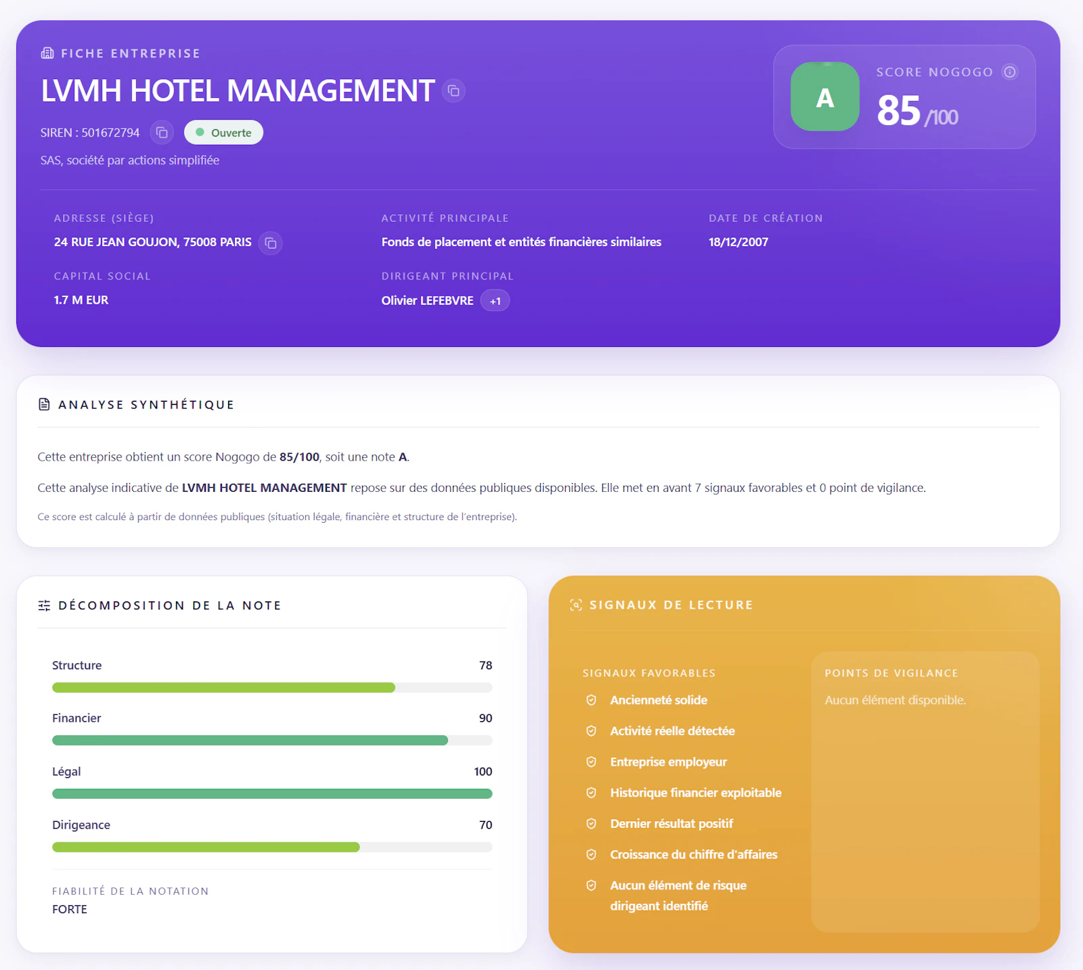Click the Adresse (siège) label

[104, 218]
